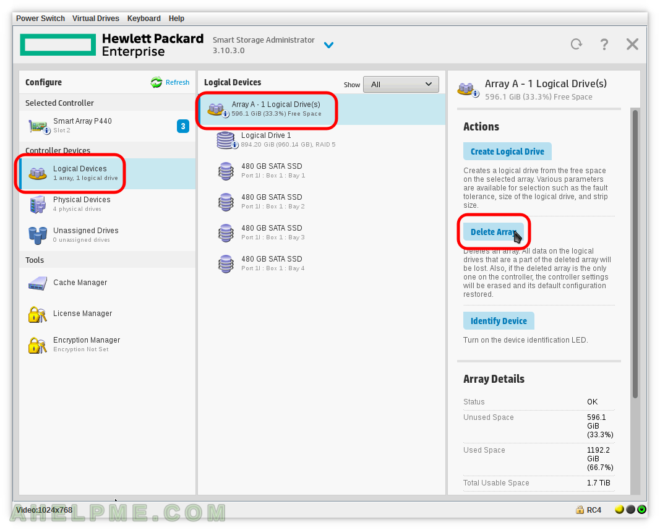The width and height of the screenshot is (660, 530).
Task: Click the Total Usable Space value 1.7 TiB
Action: pos(599,483)
